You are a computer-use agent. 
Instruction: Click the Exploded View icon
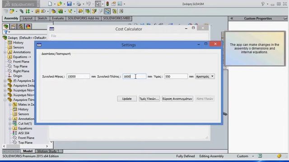coord(94,11)
